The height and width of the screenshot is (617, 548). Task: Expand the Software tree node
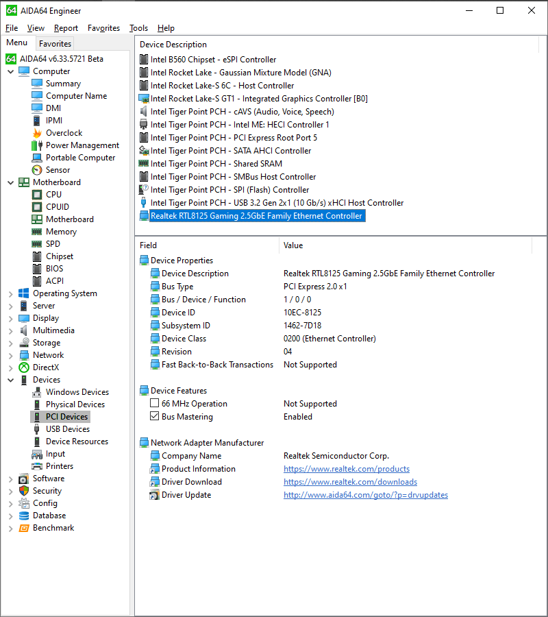point(10,479)
